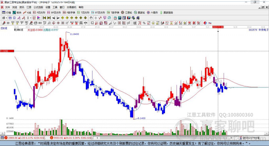269x146 pixels.
Task: Click the yellow diamond left-arrow icon
Action: pyautogui.click(x=63, y=18)
